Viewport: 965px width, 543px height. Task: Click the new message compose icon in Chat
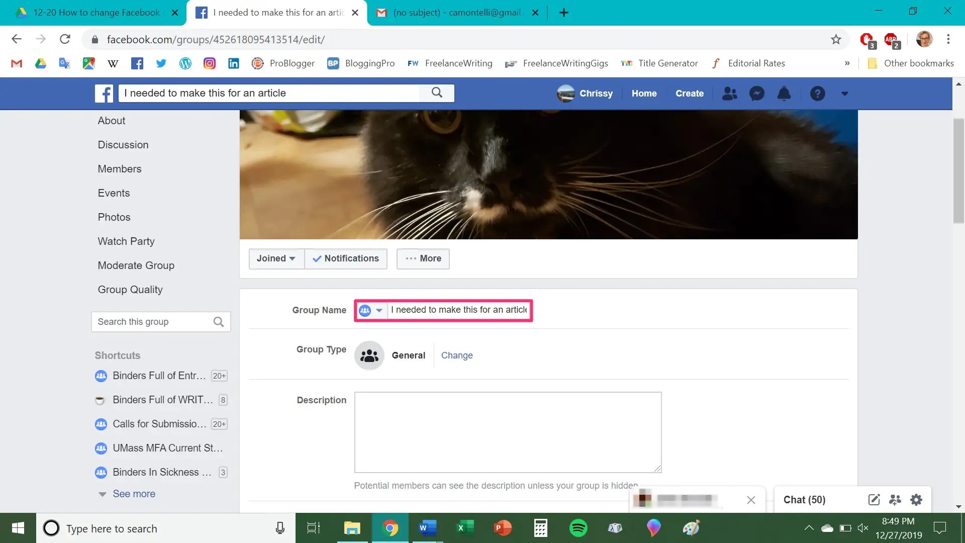[874, 500]
